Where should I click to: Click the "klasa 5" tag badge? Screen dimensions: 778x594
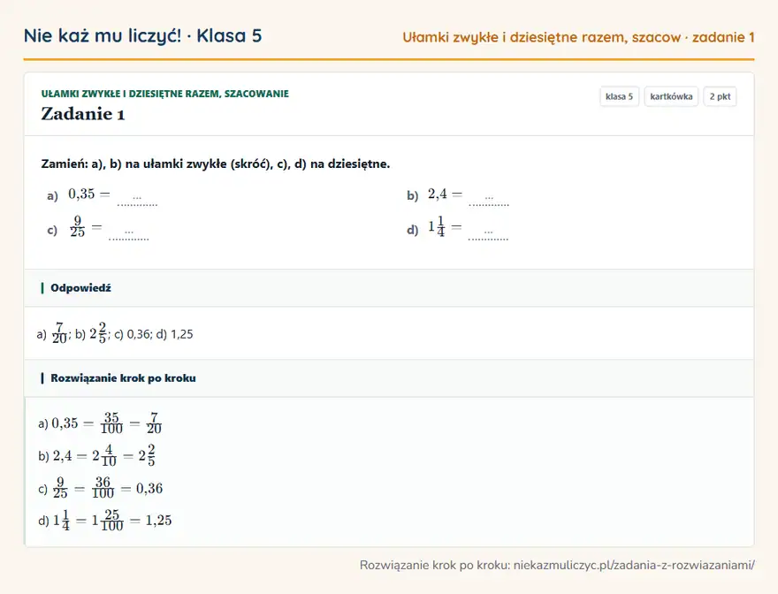pos(619,96)
